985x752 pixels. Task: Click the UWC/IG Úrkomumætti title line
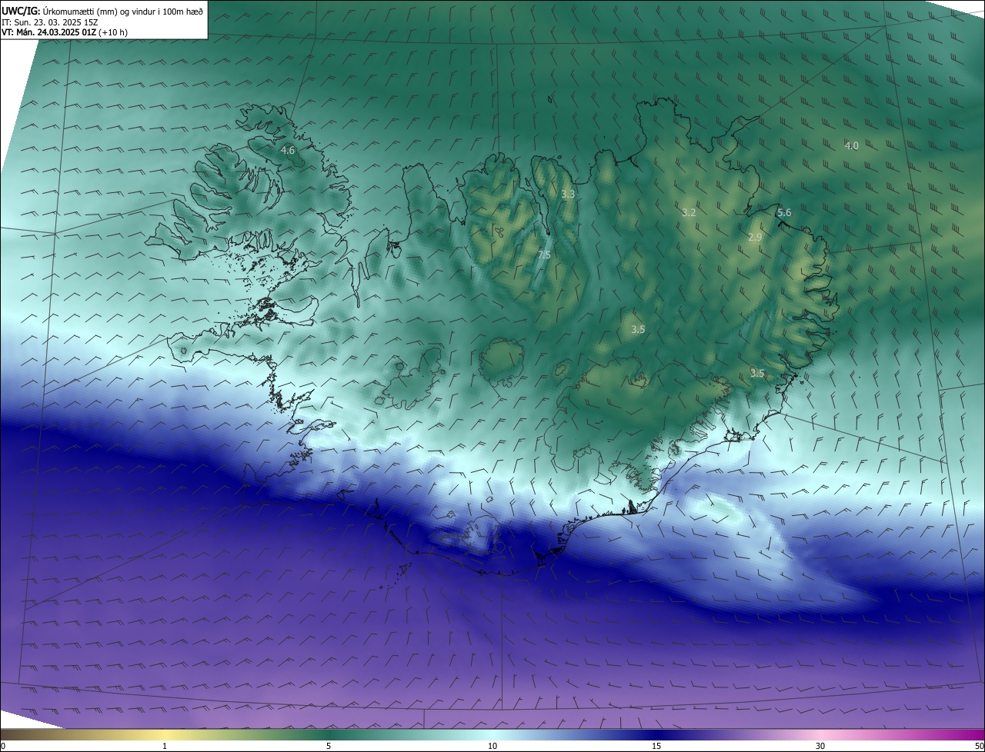[102, 11]
